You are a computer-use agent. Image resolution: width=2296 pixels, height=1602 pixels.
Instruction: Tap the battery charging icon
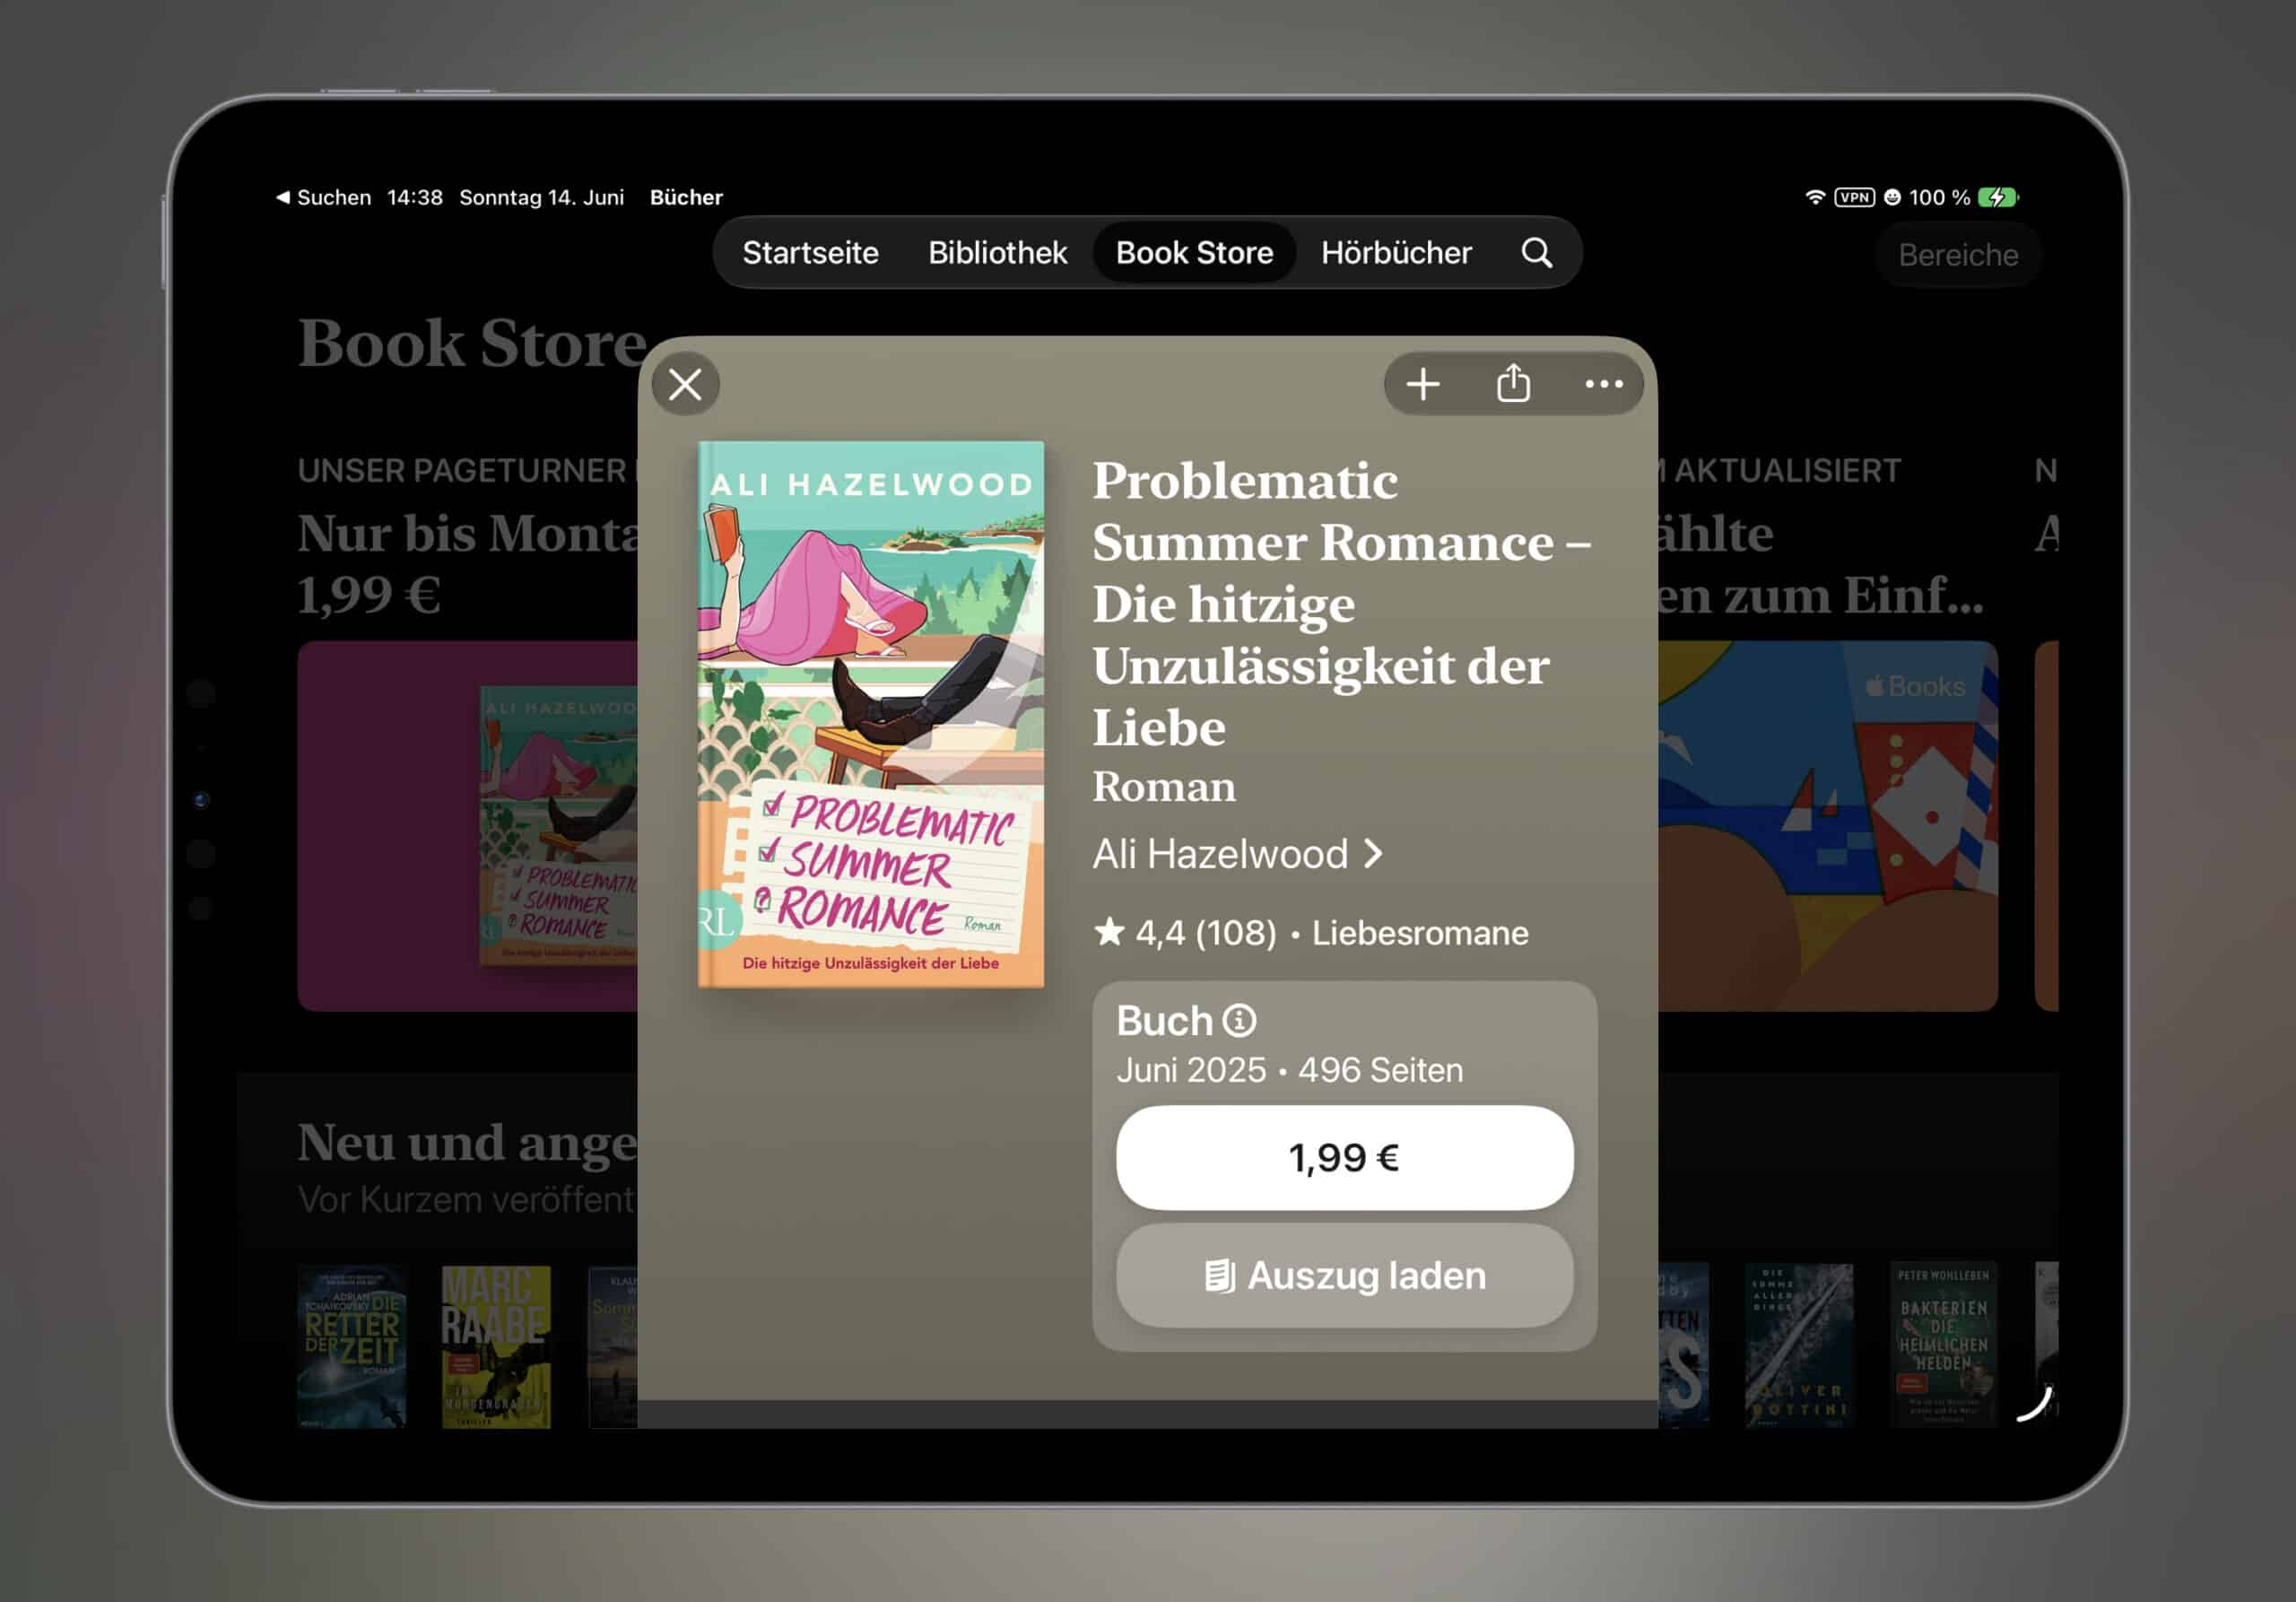click(x=1998, y=197)
